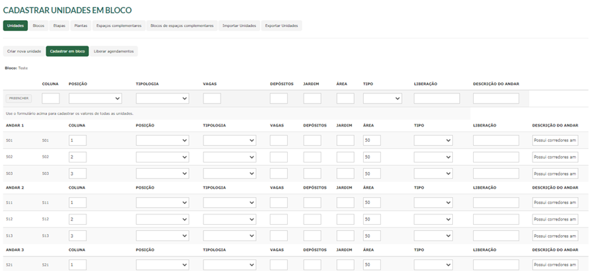Viewport: 592px width, 271px height.
Task: Click Jardim field of unit 512
Action: pos(346,219)
